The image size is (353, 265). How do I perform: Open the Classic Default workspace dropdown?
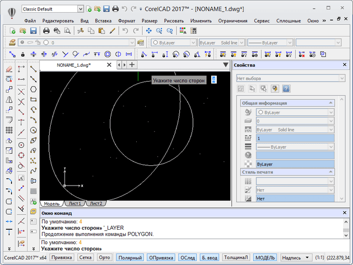pos(81,9)
